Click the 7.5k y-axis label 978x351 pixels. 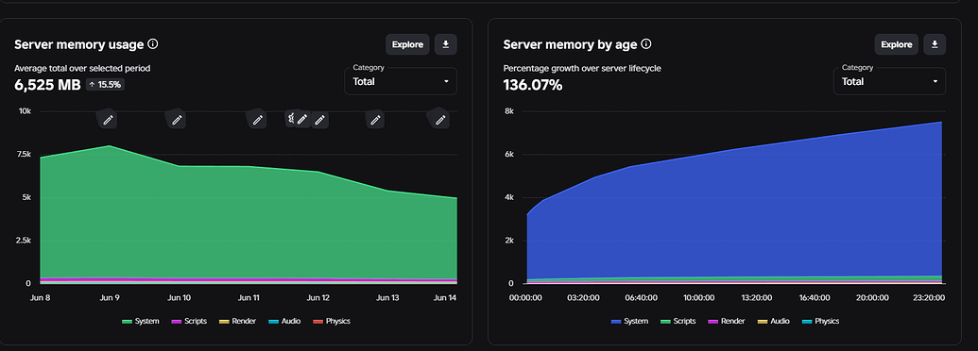(23, 154)
